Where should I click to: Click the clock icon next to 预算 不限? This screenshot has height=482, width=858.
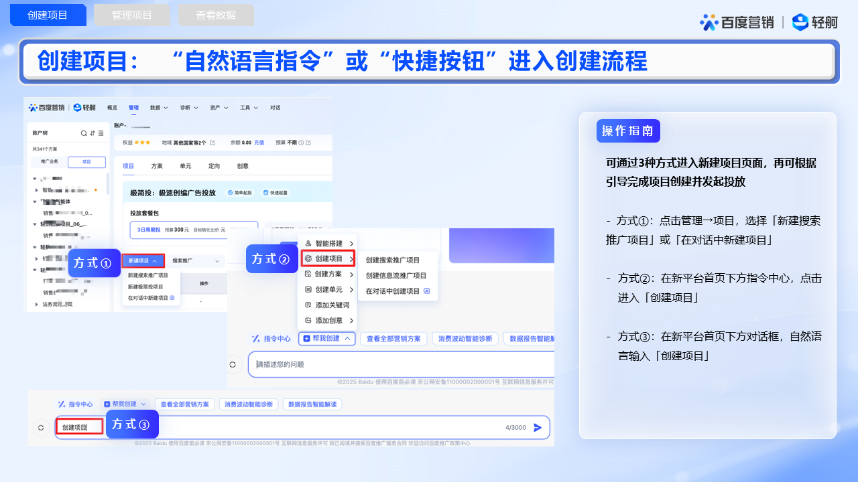click(x=301, y=143)
